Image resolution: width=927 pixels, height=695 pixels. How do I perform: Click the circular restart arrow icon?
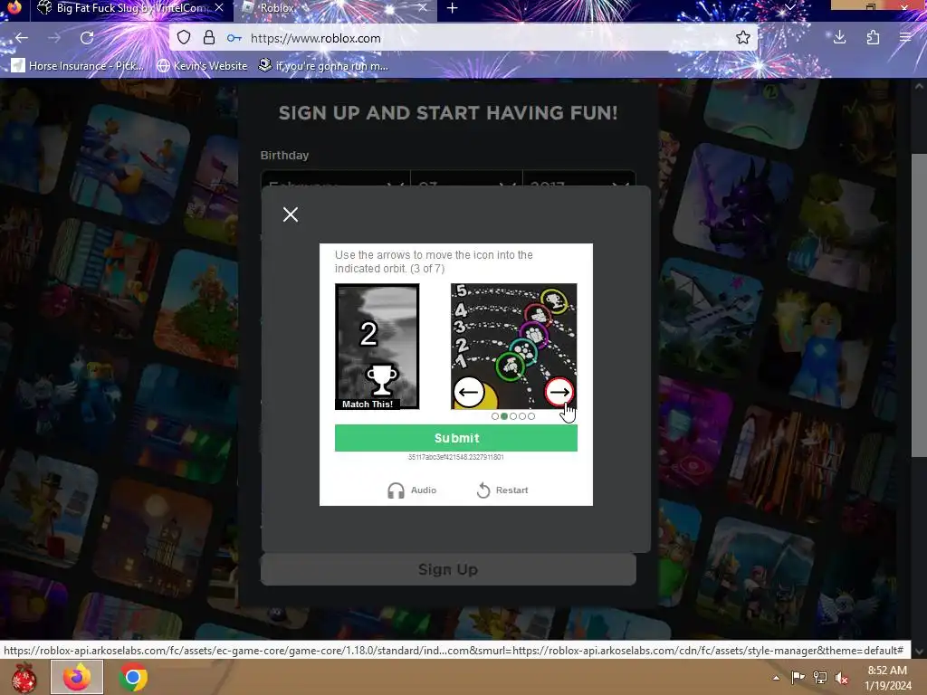pyautogui.click(x=483, y=490)
